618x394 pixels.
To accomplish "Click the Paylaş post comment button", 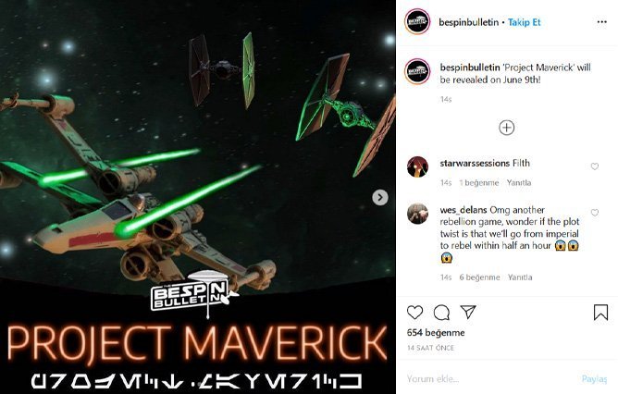I will pos(594,379).
